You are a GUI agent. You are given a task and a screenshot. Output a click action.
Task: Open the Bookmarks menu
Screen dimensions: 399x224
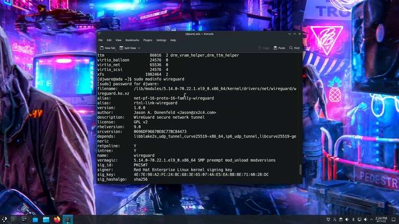point(132,40)
